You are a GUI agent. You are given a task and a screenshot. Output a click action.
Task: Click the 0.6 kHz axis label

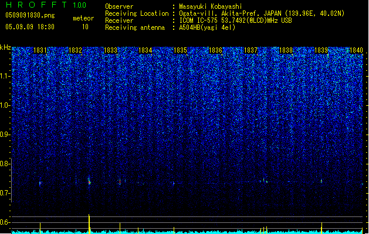tap(5, 222)
